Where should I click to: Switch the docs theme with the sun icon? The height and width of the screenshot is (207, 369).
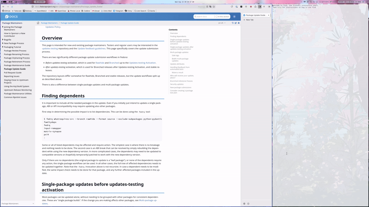click(234, 17)
